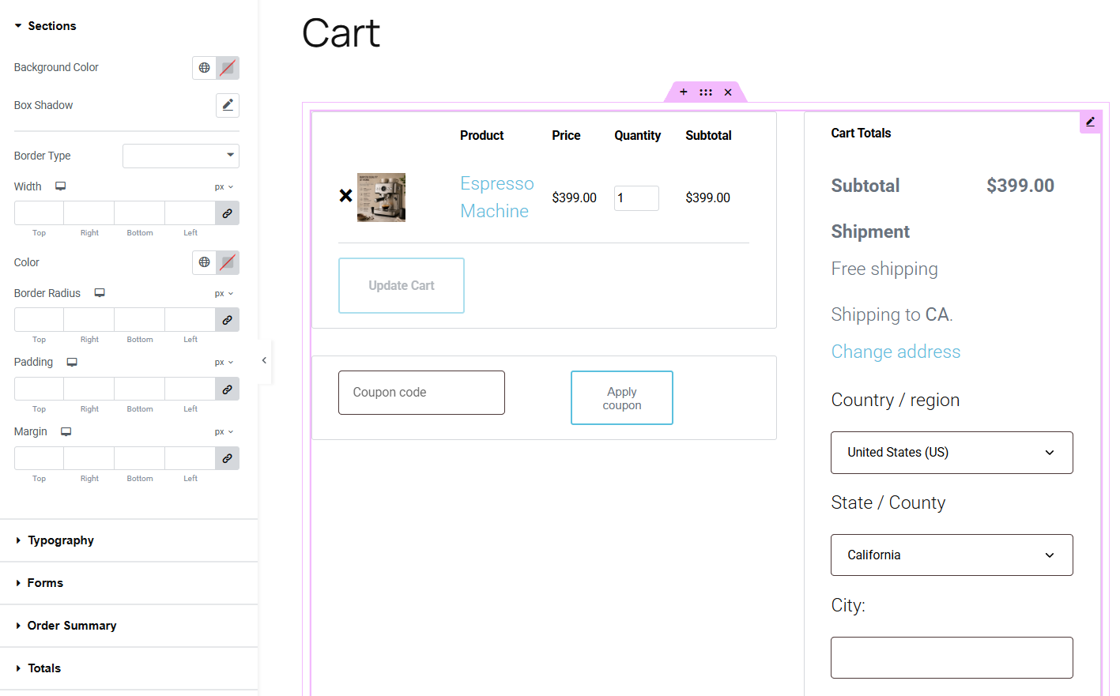The image size is (1120, 696).
Task: Delete section with the X icon
Action: [x=728, y=92]
